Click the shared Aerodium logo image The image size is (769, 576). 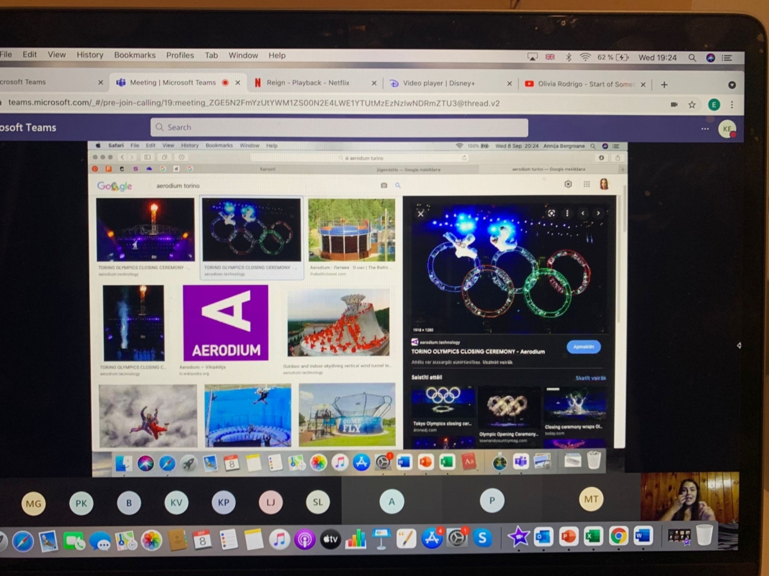226,323
